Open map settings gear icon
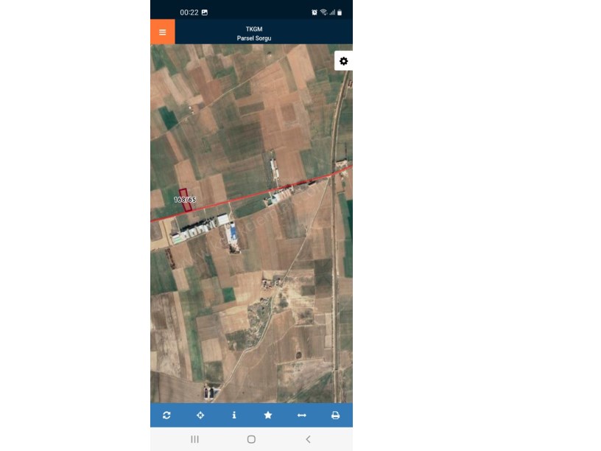 point(343,61)
